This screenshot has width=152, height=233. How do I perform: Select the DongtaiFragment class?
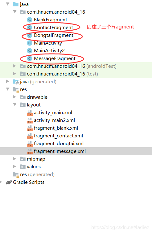pyautogui.click(x=54, y=35)
